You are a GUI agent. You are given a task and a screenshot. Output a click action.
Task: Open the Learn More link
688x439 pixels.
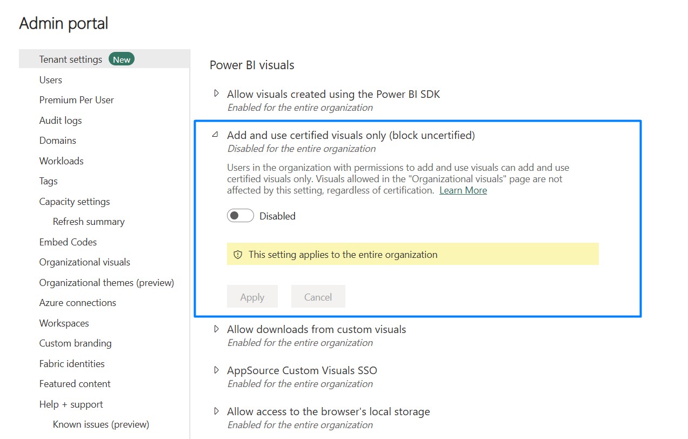click(x=463, y=190)
